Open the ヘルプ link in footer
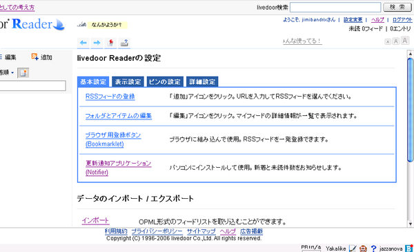Image resolution: width=414 pixels, height=252 pixels. 228,231
